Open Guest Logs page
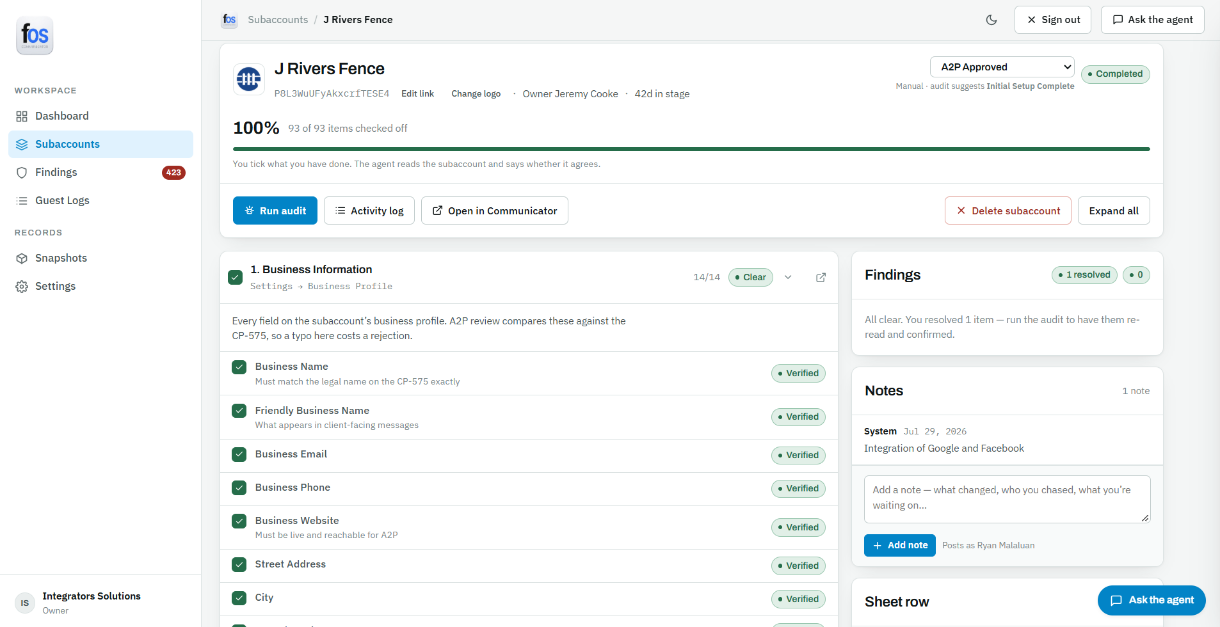The height and width of the screenshot is (627, 1220). coord(100,200)
